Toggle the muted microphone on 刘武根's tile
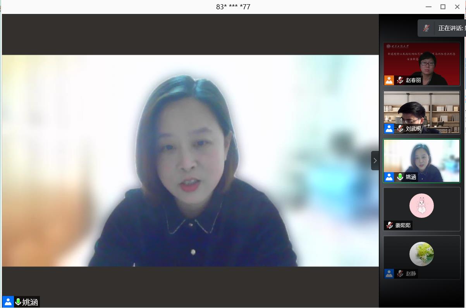Screen dimensions: 466x308 [x=400, y=128]
